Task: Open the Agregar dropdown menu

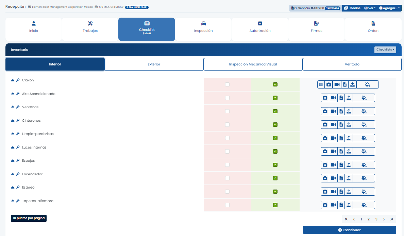Action: click(x=389, y=8)
